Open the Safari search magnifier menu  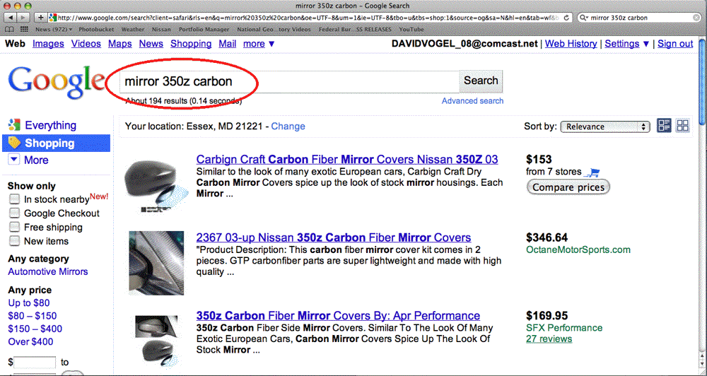tap(584, 18)
